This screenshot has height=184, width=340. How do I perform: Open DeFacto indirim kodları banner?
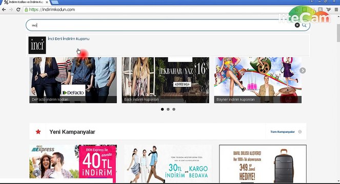point(73,80)
